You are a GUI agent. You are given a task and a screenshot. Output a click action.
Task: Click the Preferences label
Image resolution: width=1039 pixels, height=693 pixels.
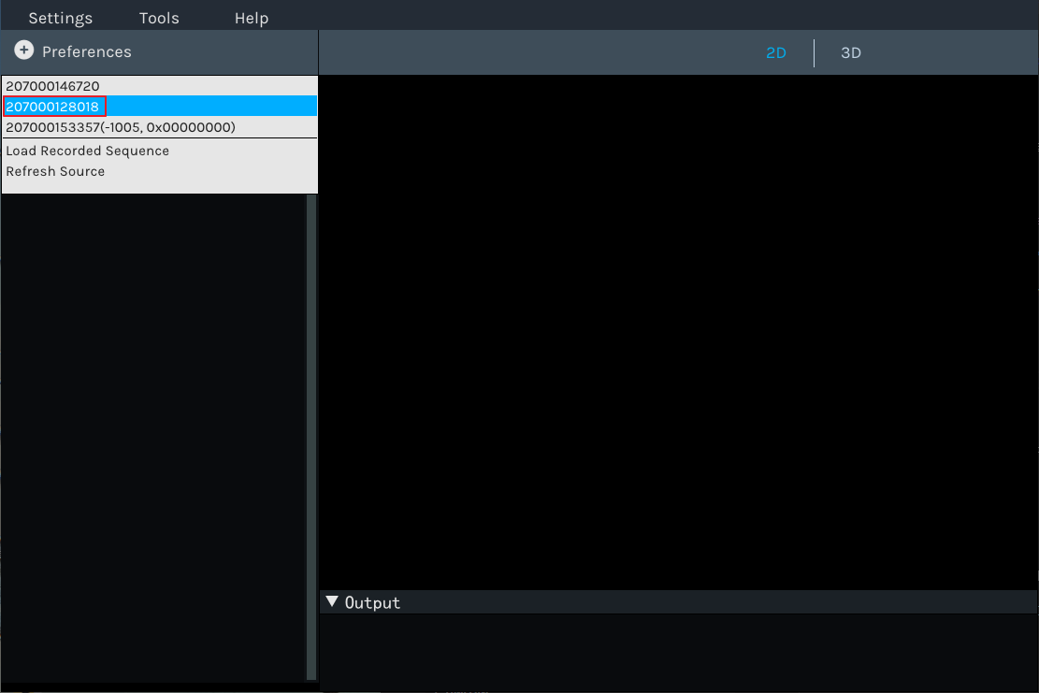(x=87, y=51)
